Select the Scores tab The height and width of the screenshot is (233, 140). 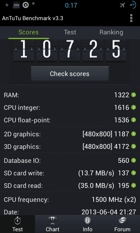coord(29,32)
